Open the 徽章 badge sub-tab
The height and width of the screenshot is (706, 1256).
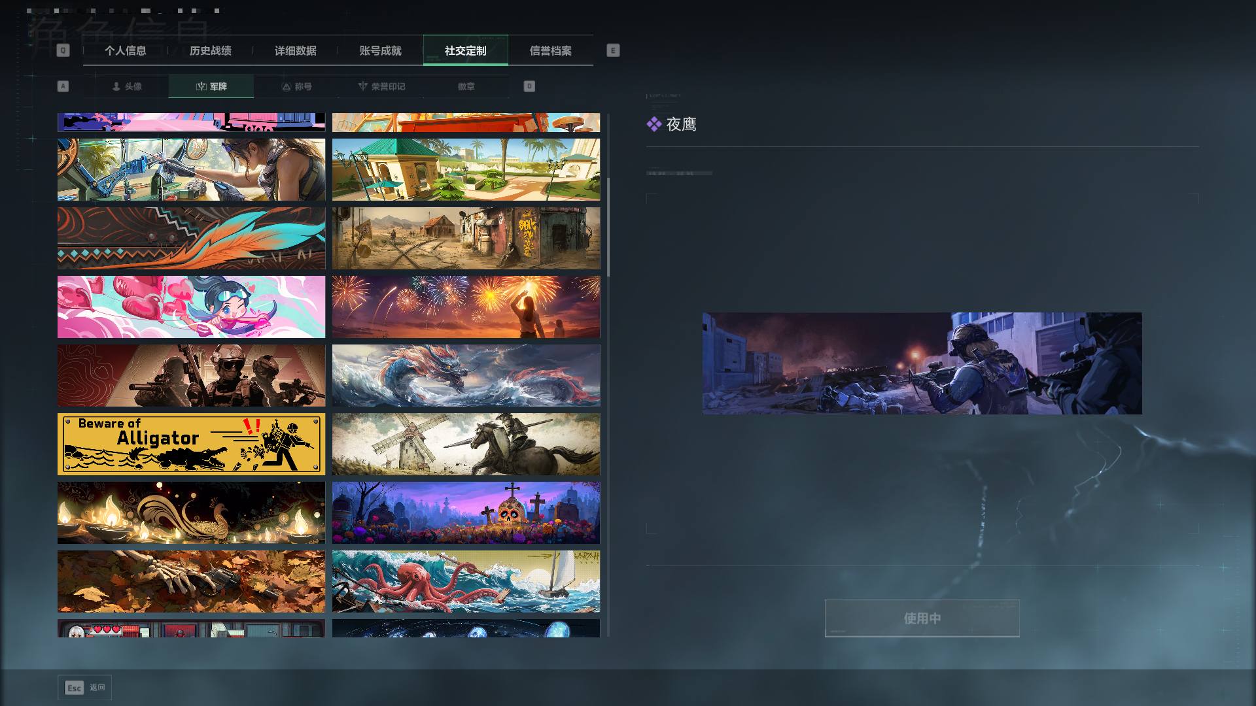click(466, 86)
